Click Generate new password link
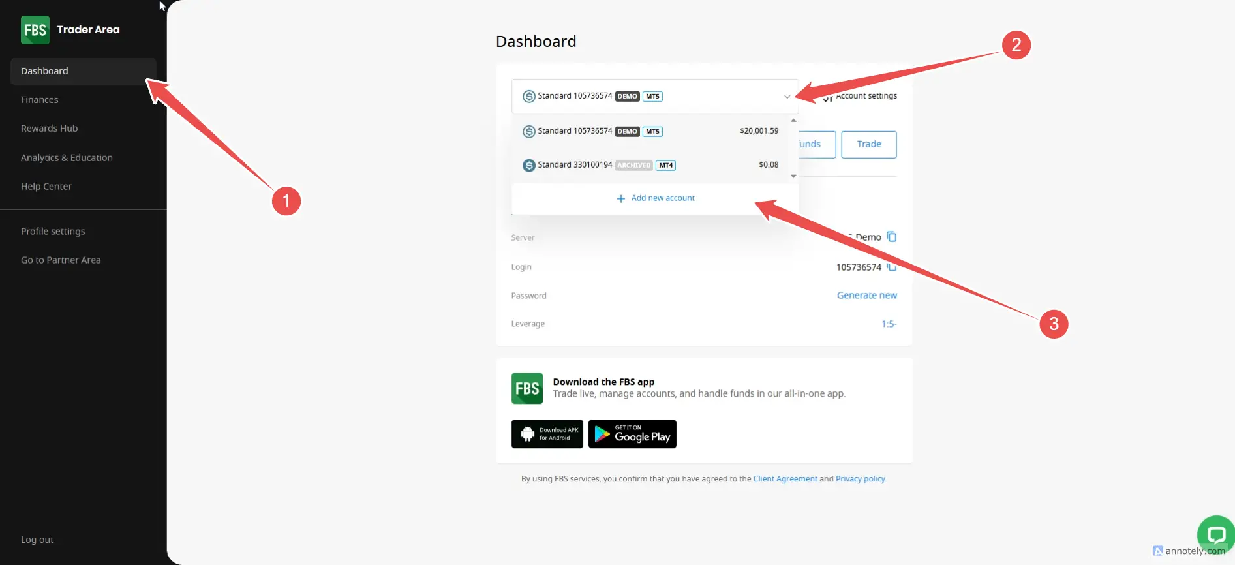 pos(866,296)
